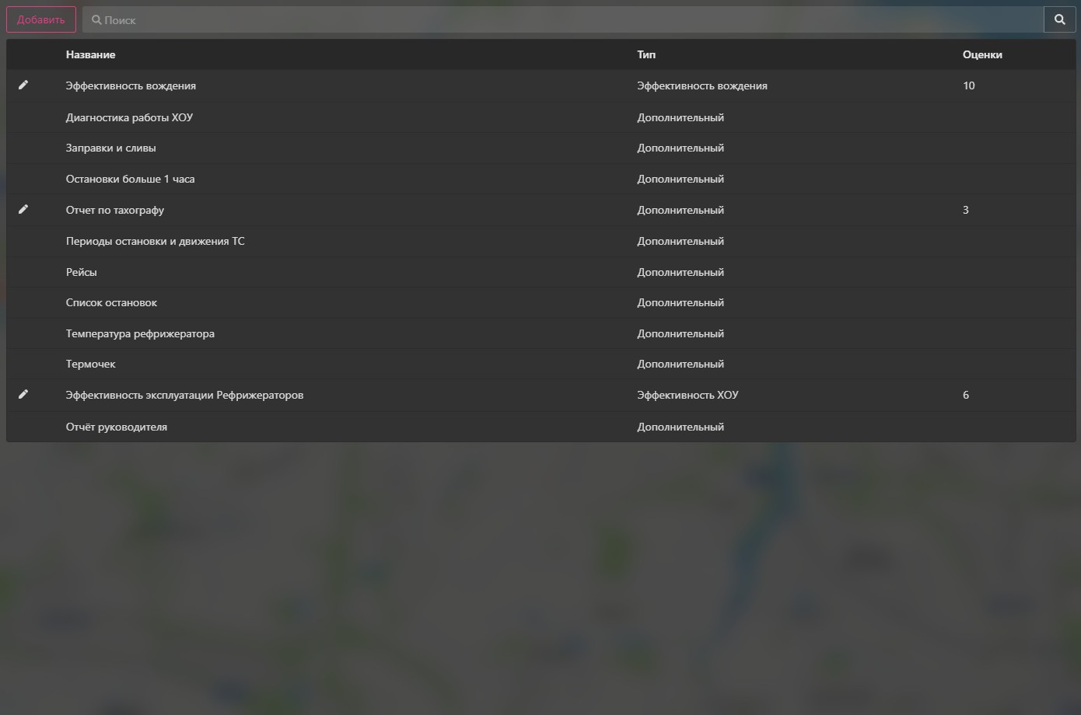Image resolution: width=1081 pixels, height=715 pixels.
Task: Sort the table by Название column
Action: click(x=90, y=54)
